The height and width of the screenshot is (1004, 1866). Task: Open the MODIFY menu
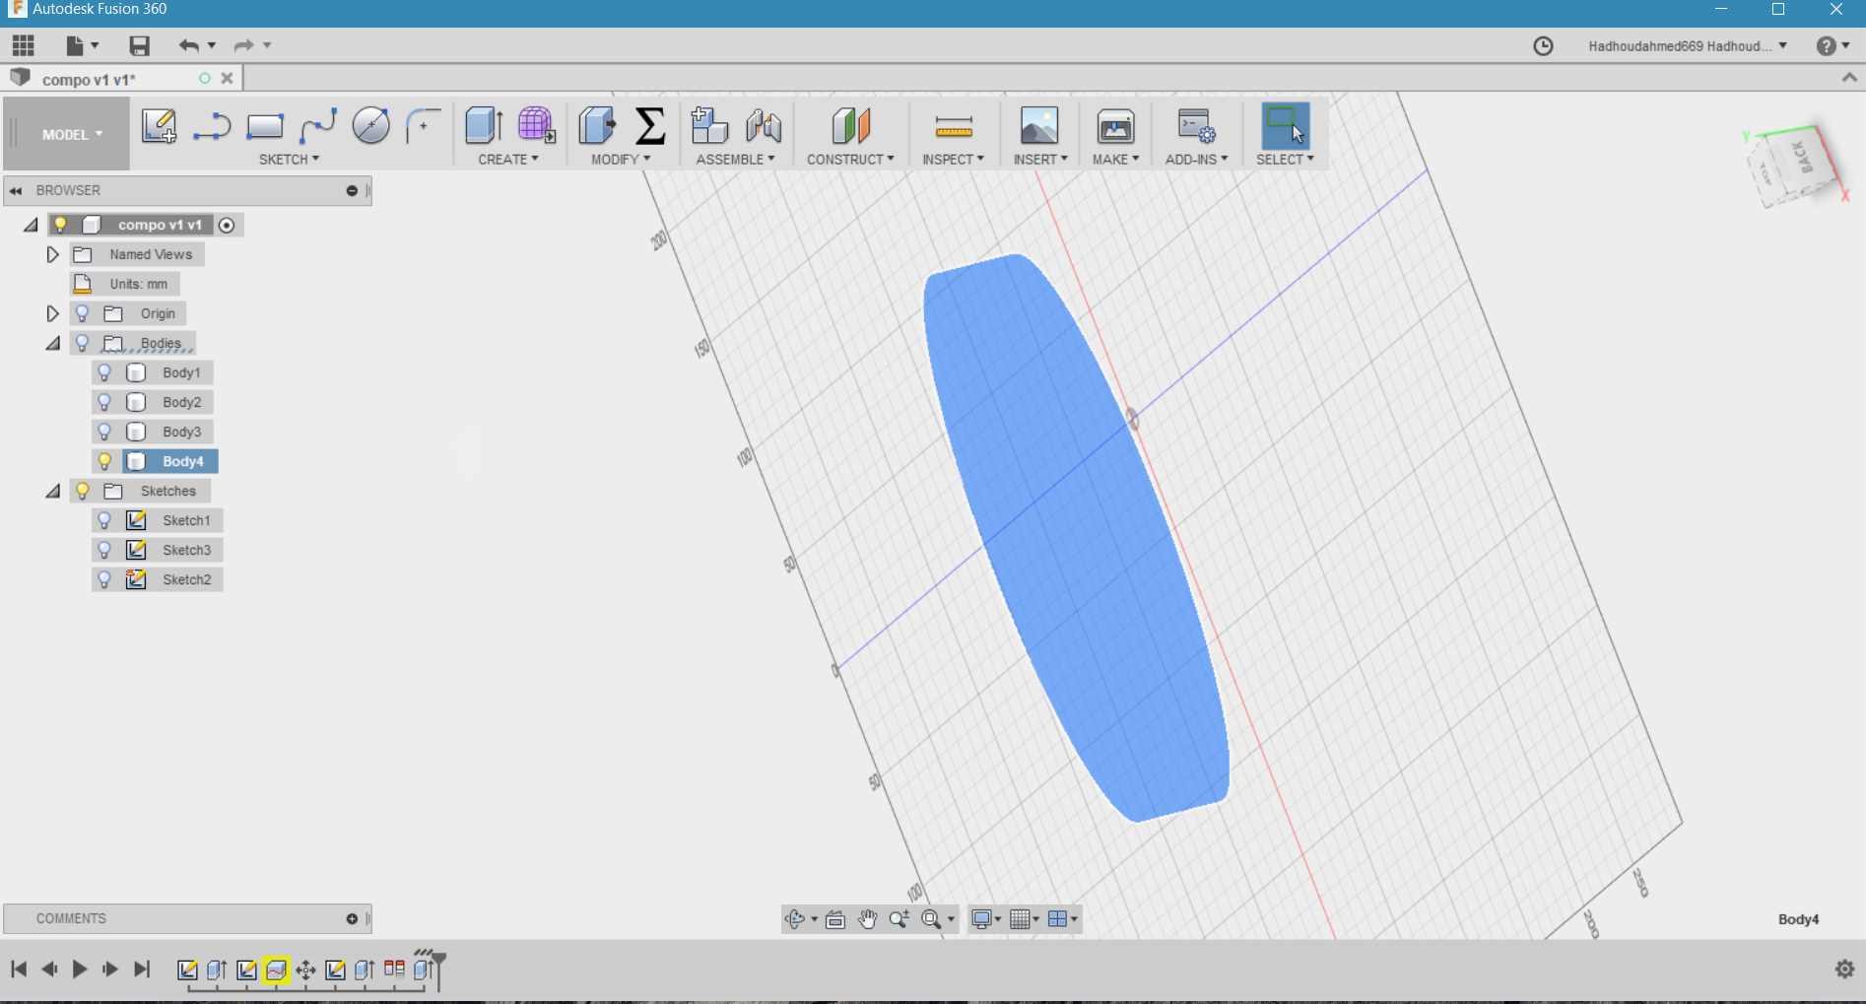621,159
